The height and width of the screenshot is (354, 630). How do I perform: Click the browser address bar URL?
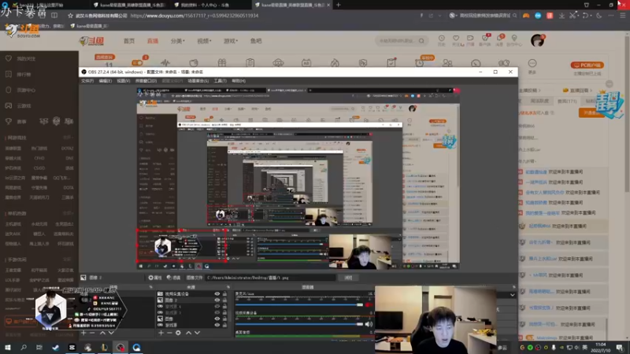point(195,16)
